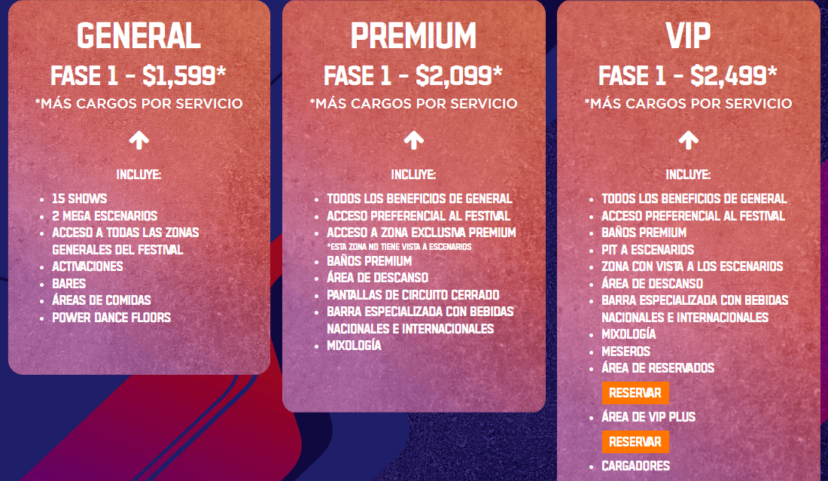Reserve the Área de Reservados option
The width and height of the screenshot is (828, 481).
pyautogui.click(x=635, y=393)
